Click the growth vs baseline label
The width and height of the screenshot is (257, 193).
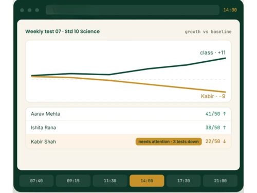[208, 32]
